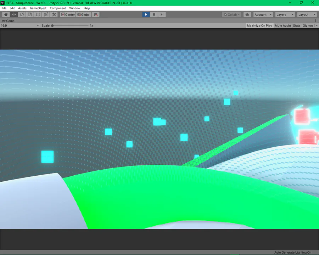319x255 pixels.
Task: Toggle Global handle rotation
Action: [84, 15]
